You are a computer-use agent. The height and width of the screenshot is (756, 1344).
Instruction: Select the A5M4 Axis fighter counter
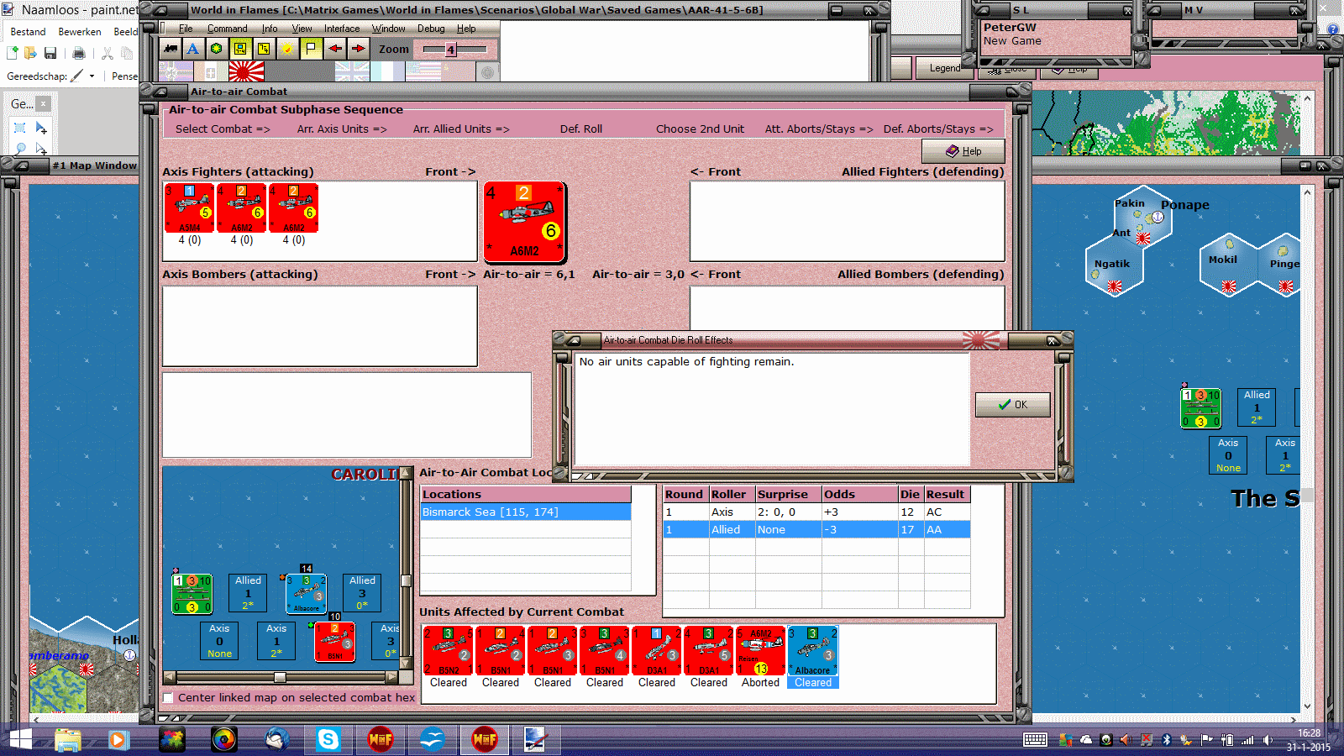pos(189,208)
